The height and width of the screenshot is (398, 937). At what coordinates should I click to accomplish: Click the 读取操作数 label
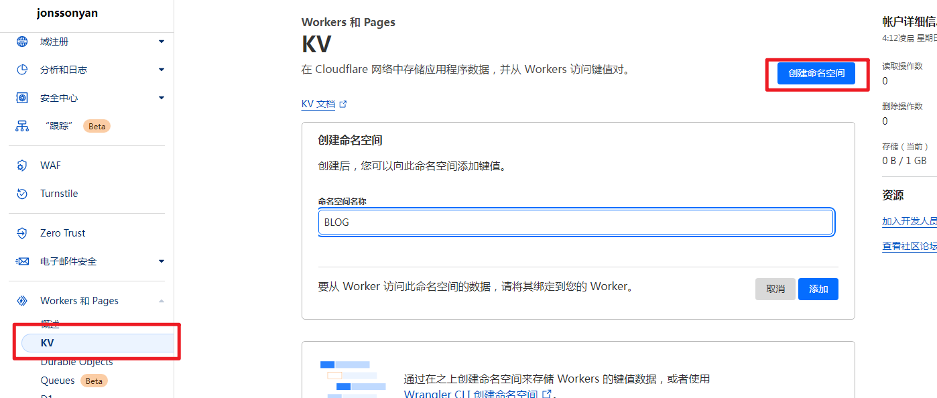point(902,66)
